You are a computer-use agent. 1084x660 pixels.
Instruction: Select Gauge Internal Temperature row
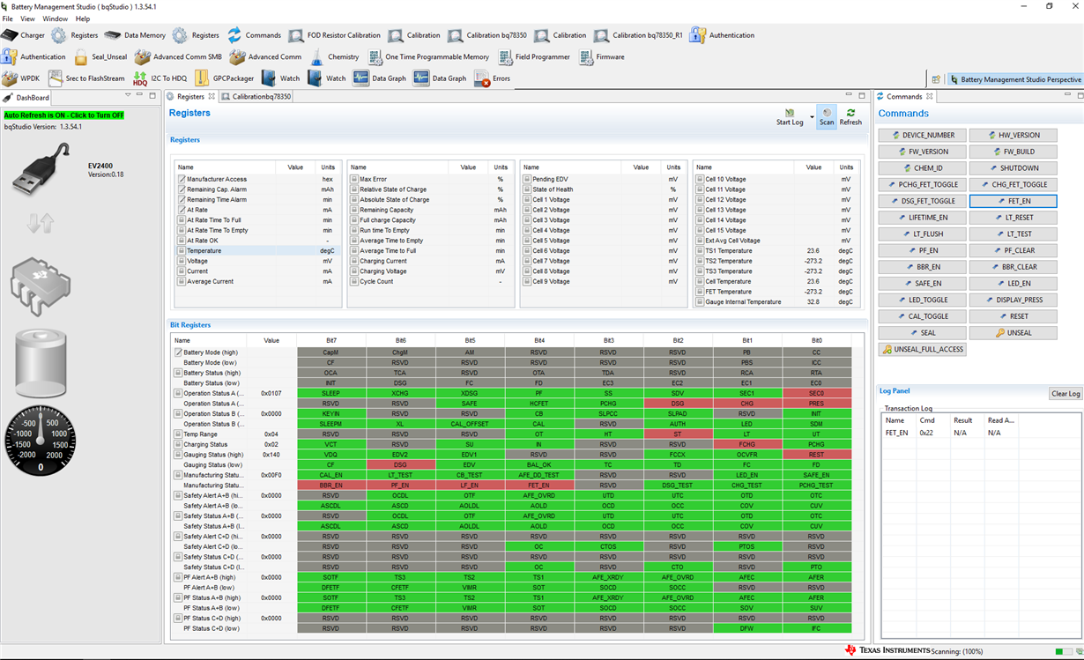776,302
